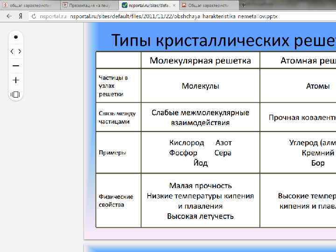This screenshot has height=252, width=336.
Task: Click the address bar URL field
Action: [182, 16]
